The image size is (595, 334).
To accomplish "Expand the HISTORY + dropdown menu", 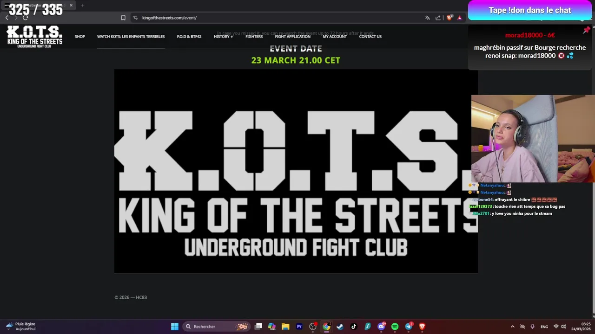I will point(223,36).
